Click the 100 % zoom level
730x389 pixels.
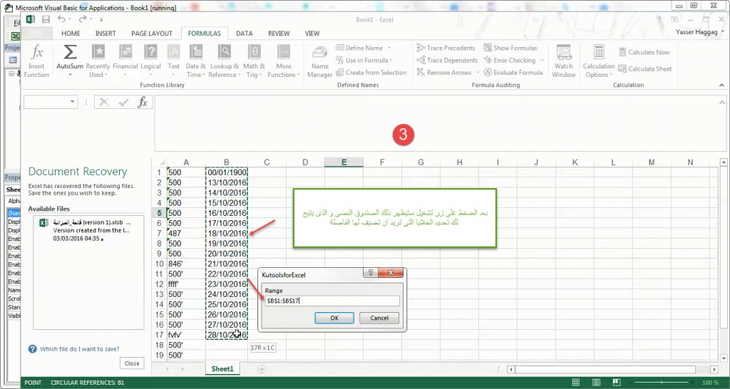coord(711,383)
